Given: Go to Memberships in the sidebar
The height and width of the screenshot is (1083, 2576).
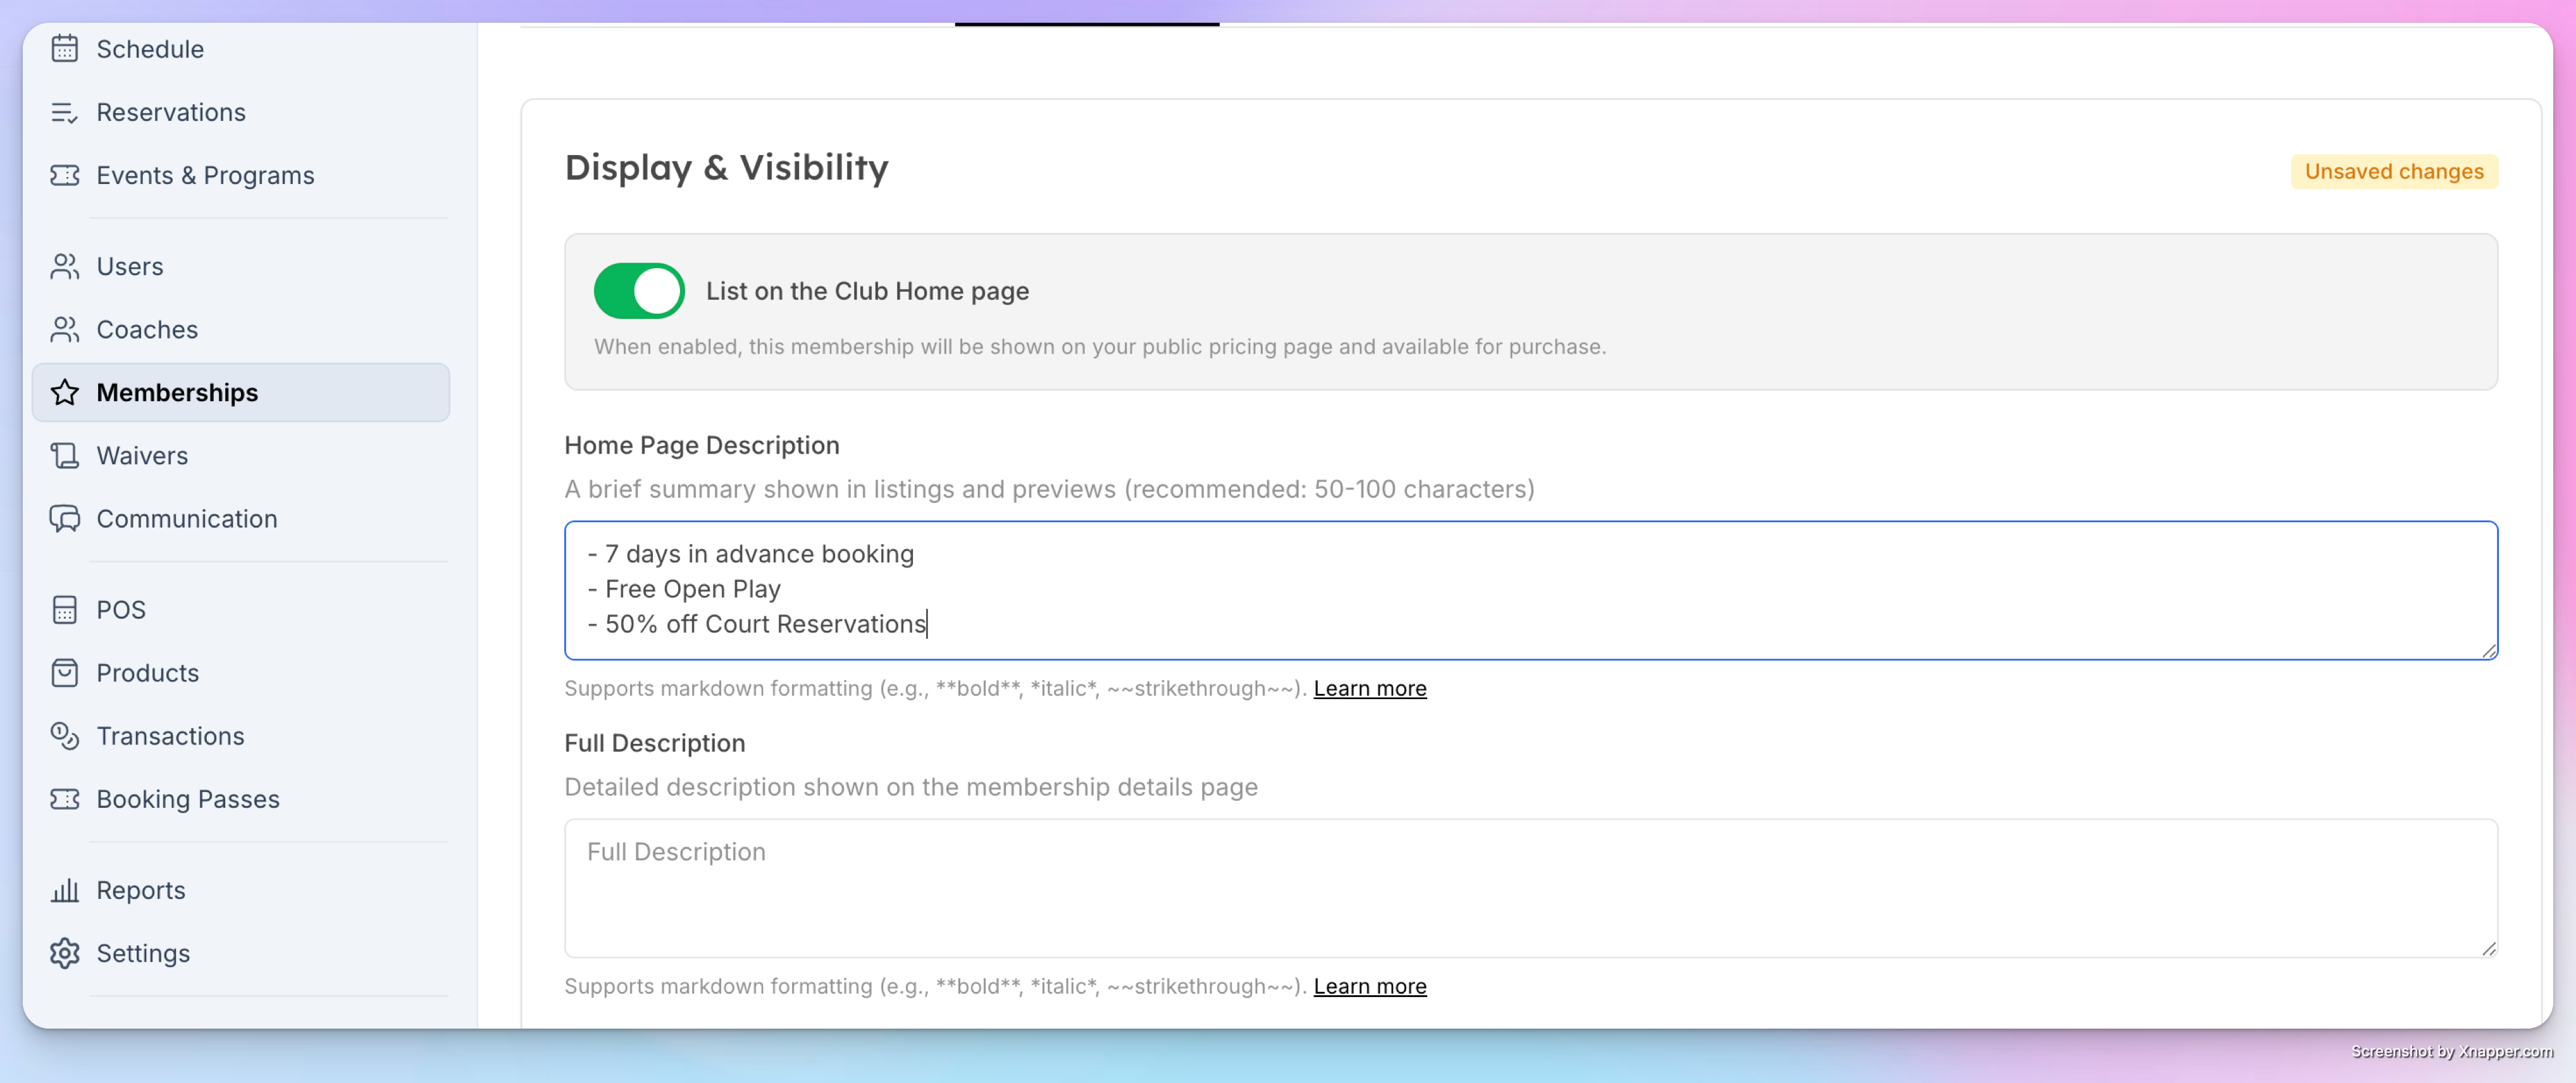Looking at the screenshot, I should tap(241, 392).
